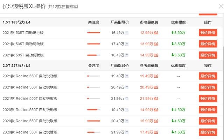Click lowest price 13.99万
This screenshot has width=224, height=140.
click(147, 44)
